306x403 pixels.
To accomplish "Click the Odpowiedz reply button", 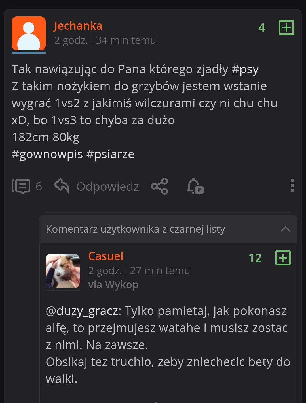I will [x=108, y=187].
